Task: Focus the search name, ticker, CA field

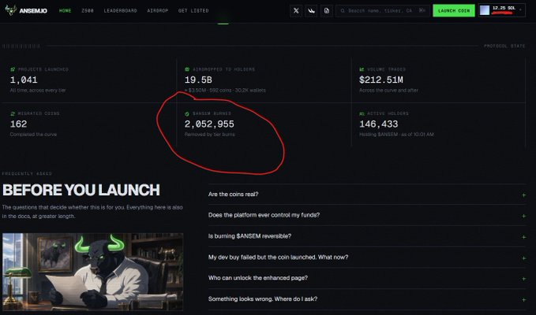Action: pos(382,11)
